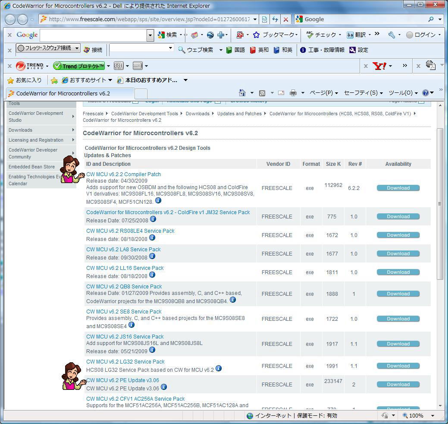
Task: Open the 国語 dictionary
Action: coord(236,50)
